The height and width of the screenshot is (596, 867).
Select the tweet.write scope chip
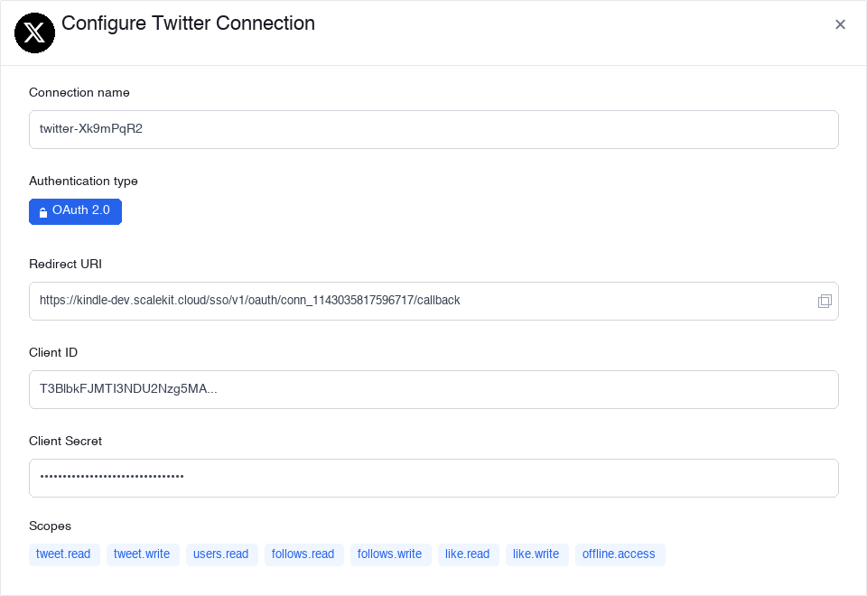click(142, 554)
